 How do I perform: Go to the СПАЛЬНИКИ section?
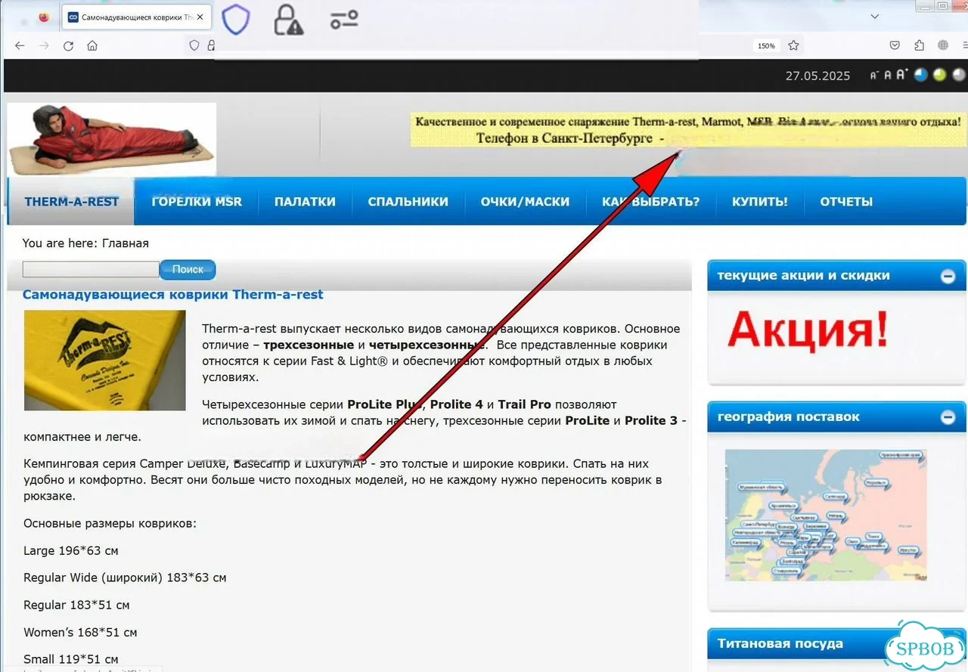[408, 202]
